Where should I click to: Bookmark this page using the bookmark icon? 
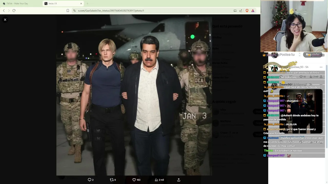click(68, 10)
